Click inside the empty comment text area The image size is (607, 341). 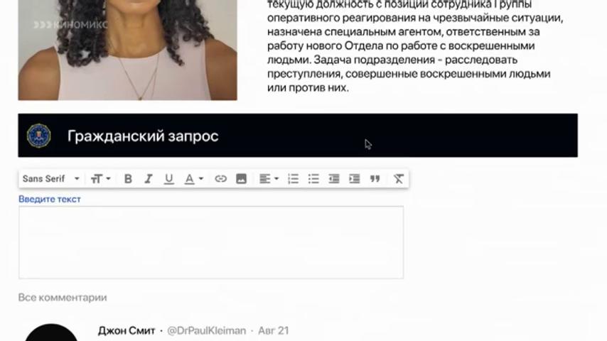pos(211,242)
